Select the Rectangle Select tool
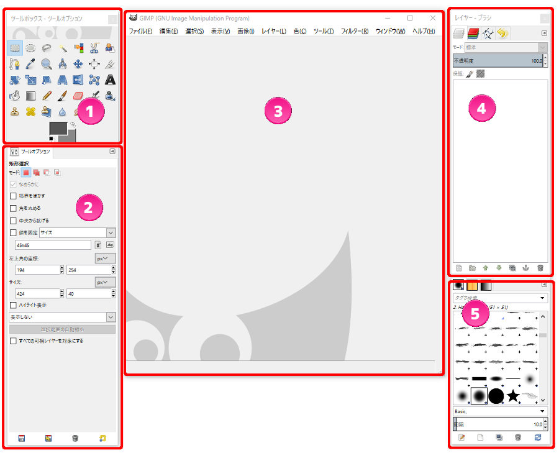 (15, 48)
